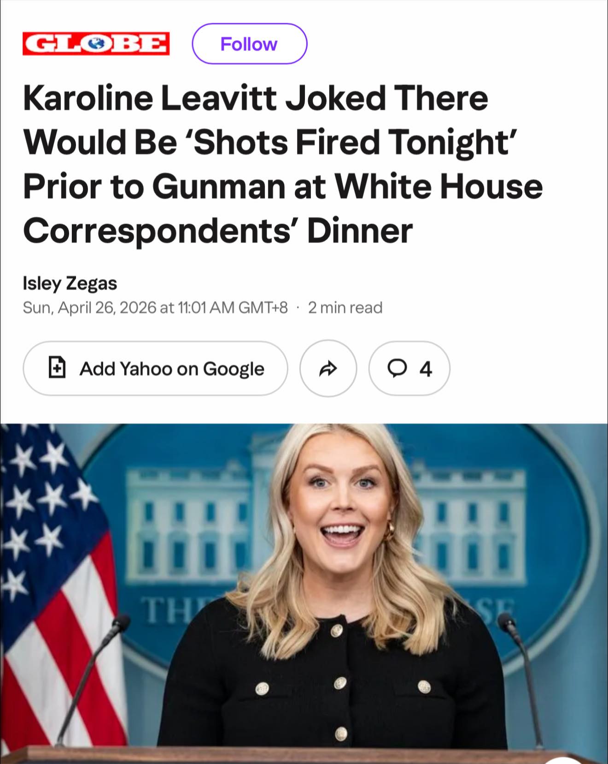Follow the Globe publisher
This screenshot has width=608, height=764.
(x=249, y=44)
